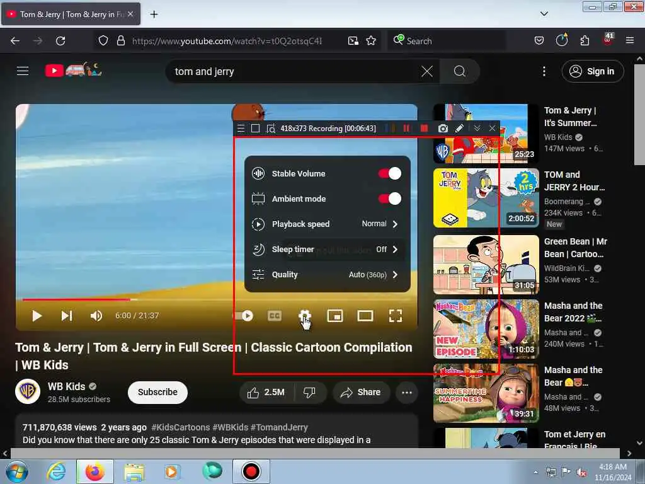Open a new Firefox tab
Screen dimensions: 645x484
(154, 14)
